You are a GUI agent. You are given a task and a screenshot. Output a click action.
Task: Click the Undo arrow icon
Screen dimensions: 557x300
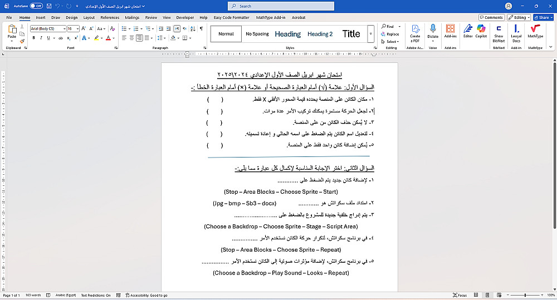(57, 6)
